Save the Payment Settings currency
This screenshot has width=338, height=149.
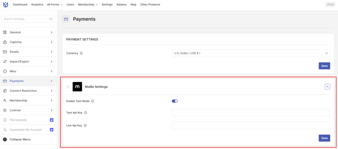point(324,66)
